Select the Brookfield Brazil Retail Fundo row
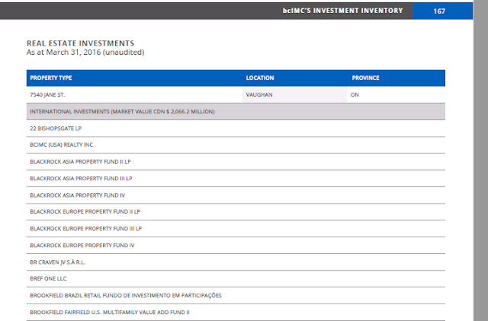 pos(236,295)
